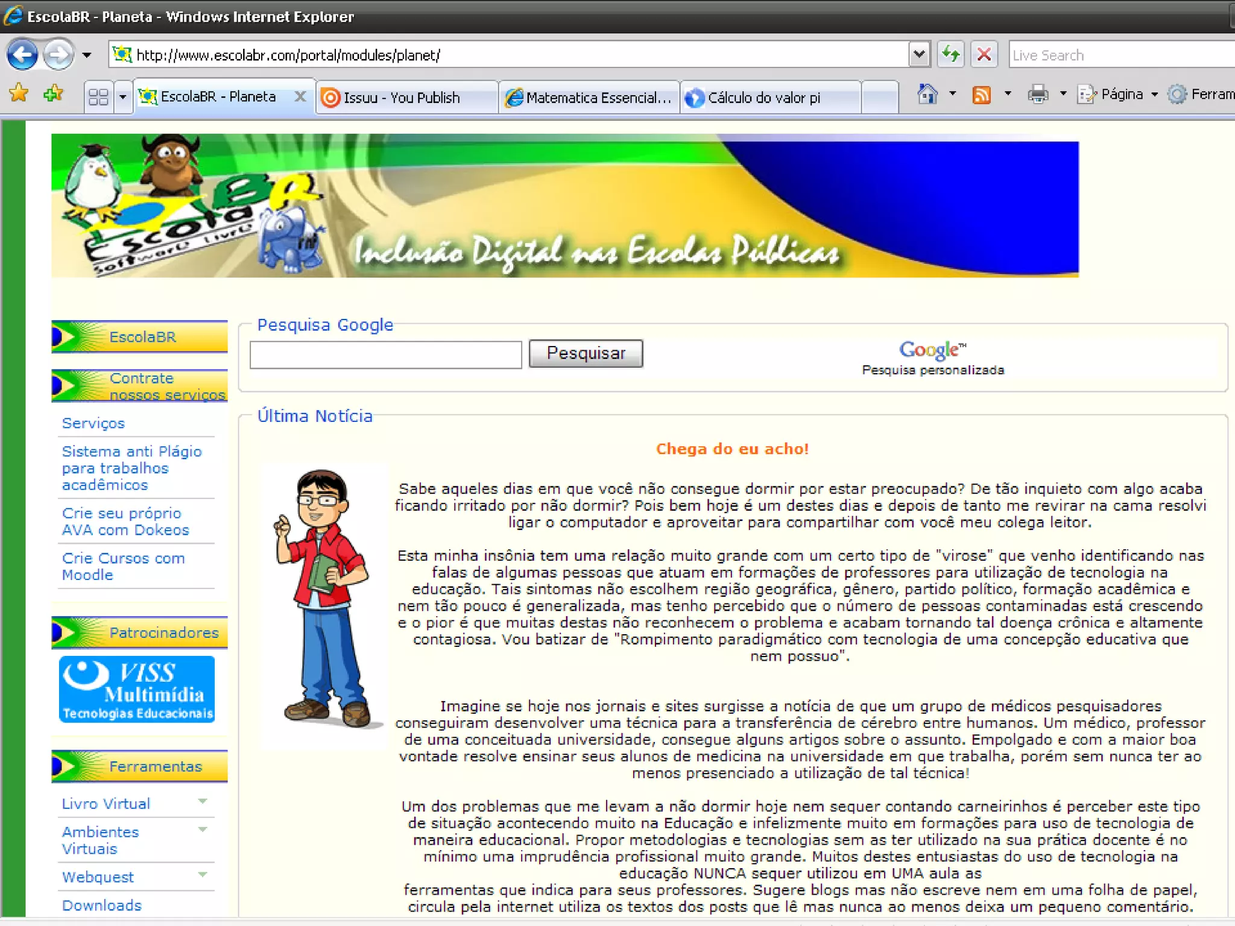Click the RSS feeds icon
This screenshot has width=1235, height=926.
tap(981, 95)
